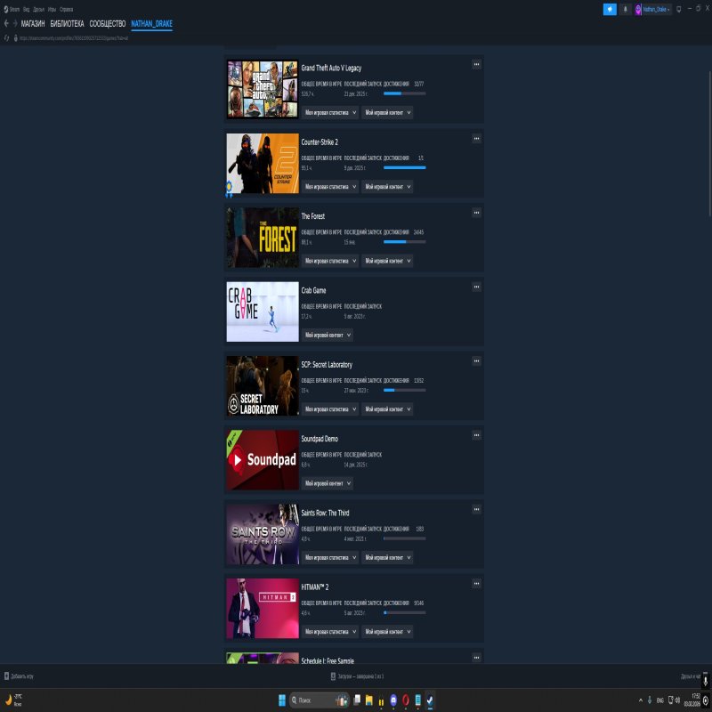Click the achievements progress bar of SCP: Secret Laboratory
The height and width of the screenshot is (712, 712).
(x=407, y=389)
